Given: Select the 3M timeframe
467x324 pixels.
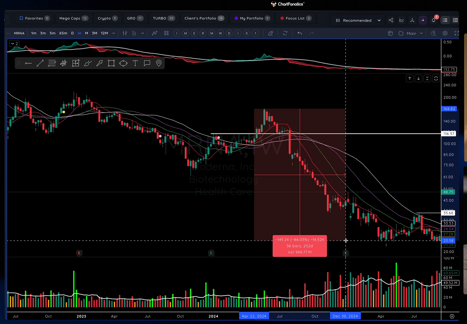Looking at the screenshot, I should point(94,33).
